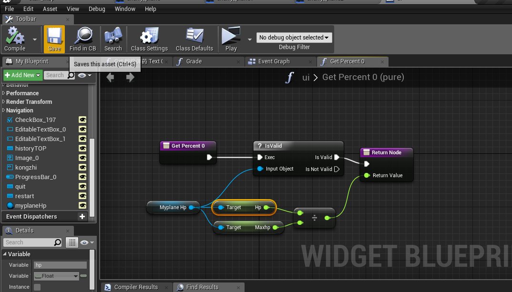Expand the Performance category
512x292 pixels.
point(4,93)
